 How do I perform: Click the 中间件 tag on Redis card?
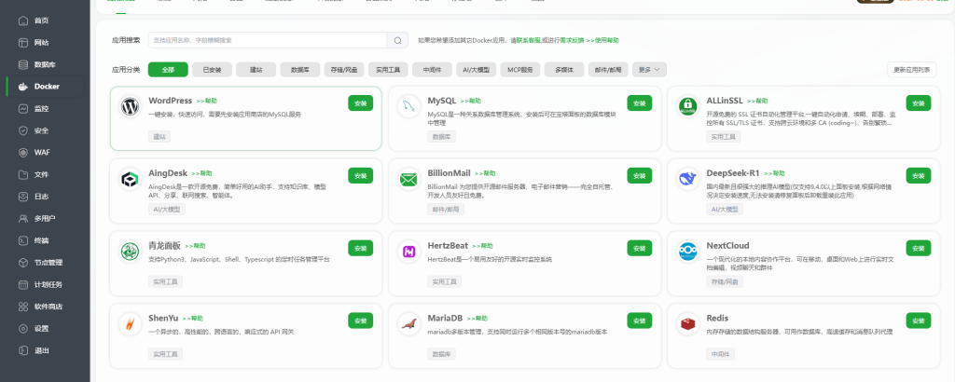pyautogui.click(x=721, y=354)
